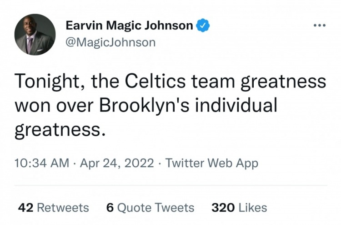This screenshot has height=225, width=341.
Task: View the 6 Quote Tweets list
Action: point(150,207)
